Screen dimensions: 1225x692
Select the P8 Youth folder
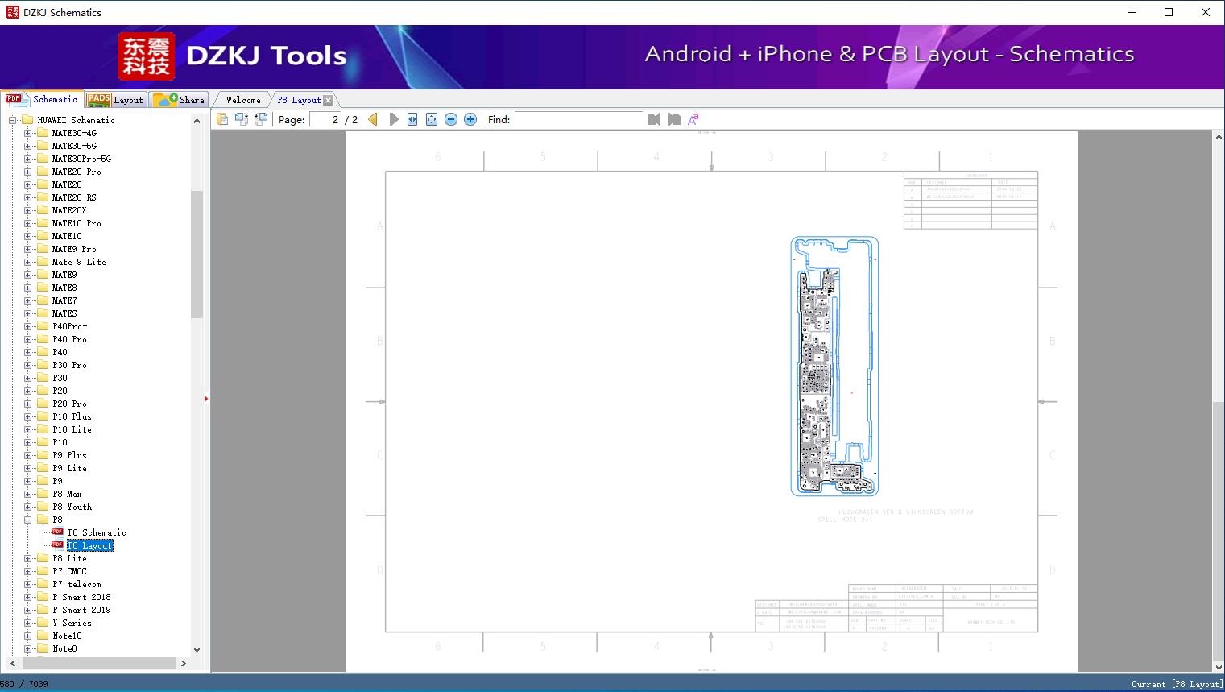coord(72,507)
